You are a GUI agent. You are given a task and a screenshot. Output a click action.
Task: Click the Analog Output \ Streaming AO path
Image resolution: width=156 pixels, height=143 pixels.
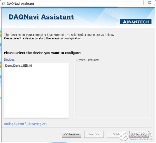pyautogui.click(x=25, y=124)
